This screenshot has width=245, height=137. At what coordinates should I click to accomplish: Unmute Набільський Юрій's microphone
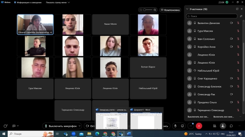pyautogui.click(x=238, y=70)
